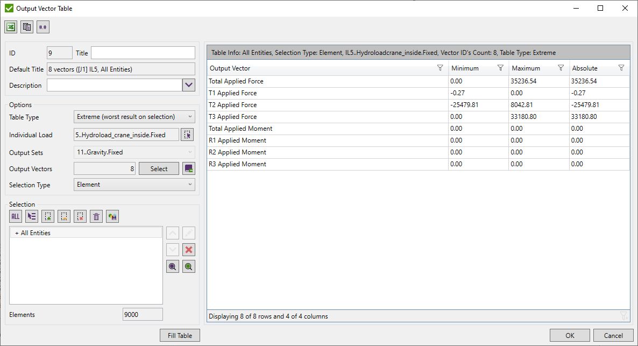This screenshot has height=346, width=638.
Task: Open the entity pick list icon
Action: pyautogui.click(x=31, y=216)
